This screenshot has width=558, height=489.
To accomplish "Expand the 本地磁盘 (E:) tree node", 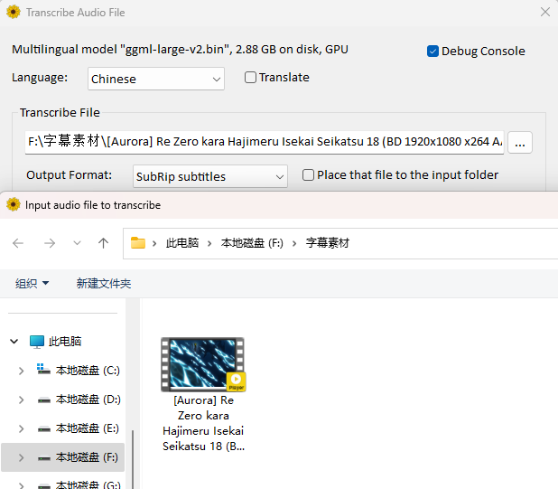I will point(21,428).
